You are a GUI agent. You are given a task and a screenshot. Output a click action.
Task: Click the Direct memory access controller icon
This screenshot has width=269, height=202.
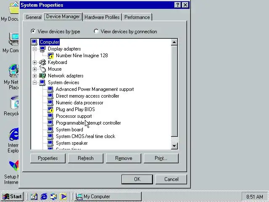click(50, 96)
